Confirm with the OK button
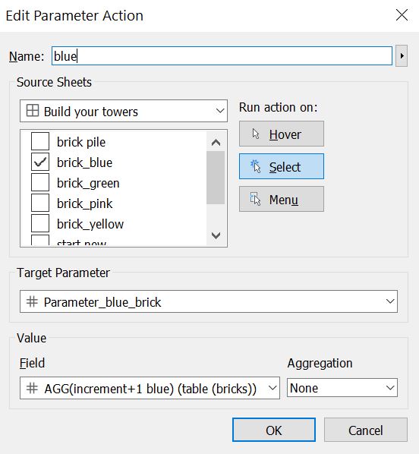 [x=273, y=430]
